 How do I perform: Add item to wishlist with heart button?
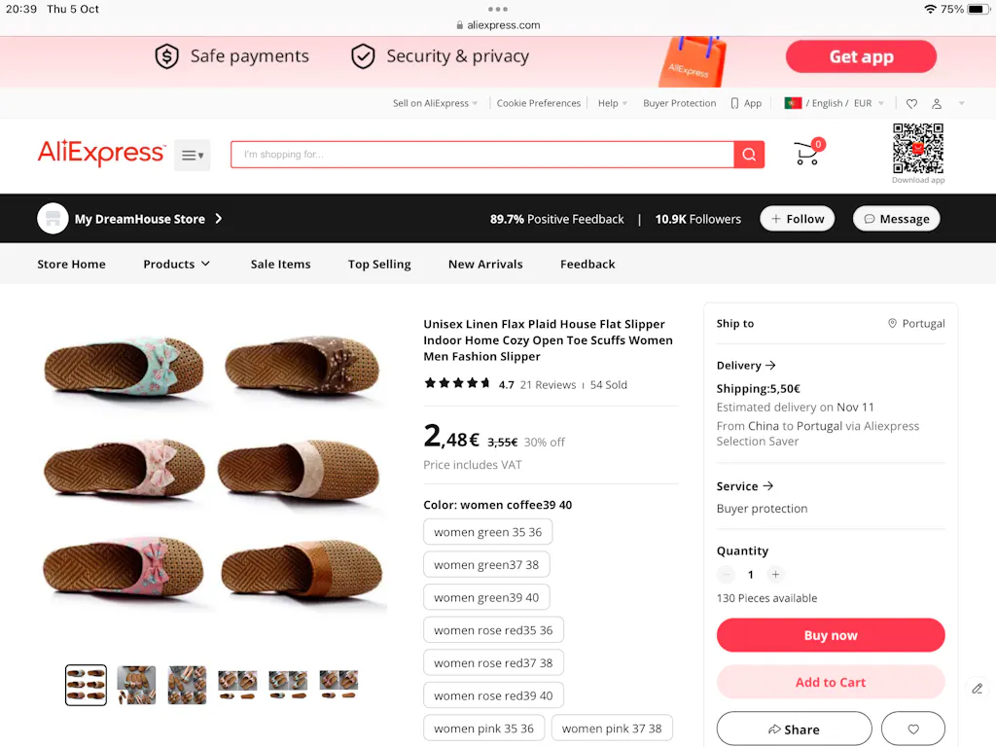click(912, 729)
